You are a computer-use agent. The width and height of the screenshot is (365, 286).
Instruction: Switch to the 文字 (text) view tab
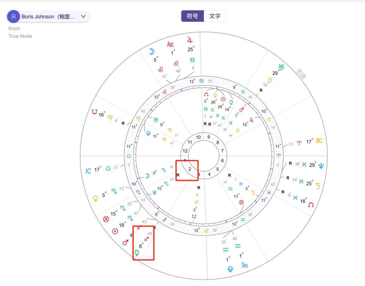(x=215, y=16)
